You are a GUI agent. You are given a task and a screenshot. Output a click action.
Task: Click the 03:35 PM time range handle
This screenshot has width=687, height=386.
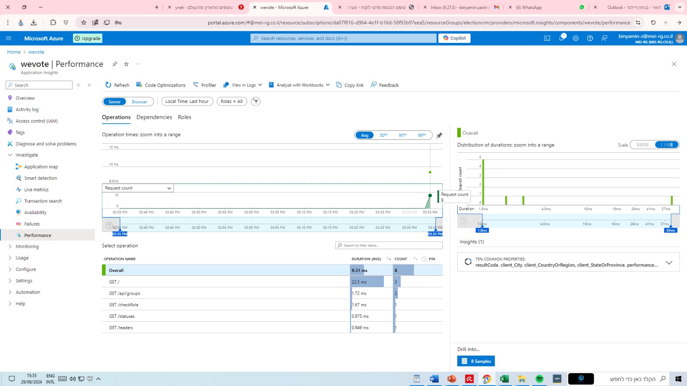tap(435, 234)
